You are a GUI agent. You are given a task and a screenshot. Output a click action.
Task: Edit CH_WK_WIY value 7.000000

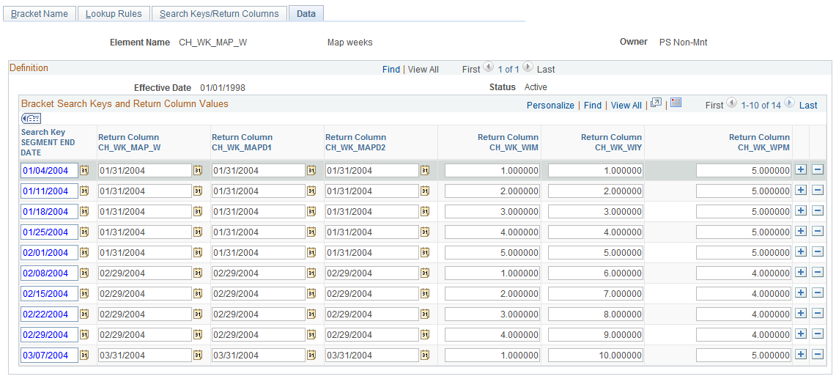(x=596, y=293)
